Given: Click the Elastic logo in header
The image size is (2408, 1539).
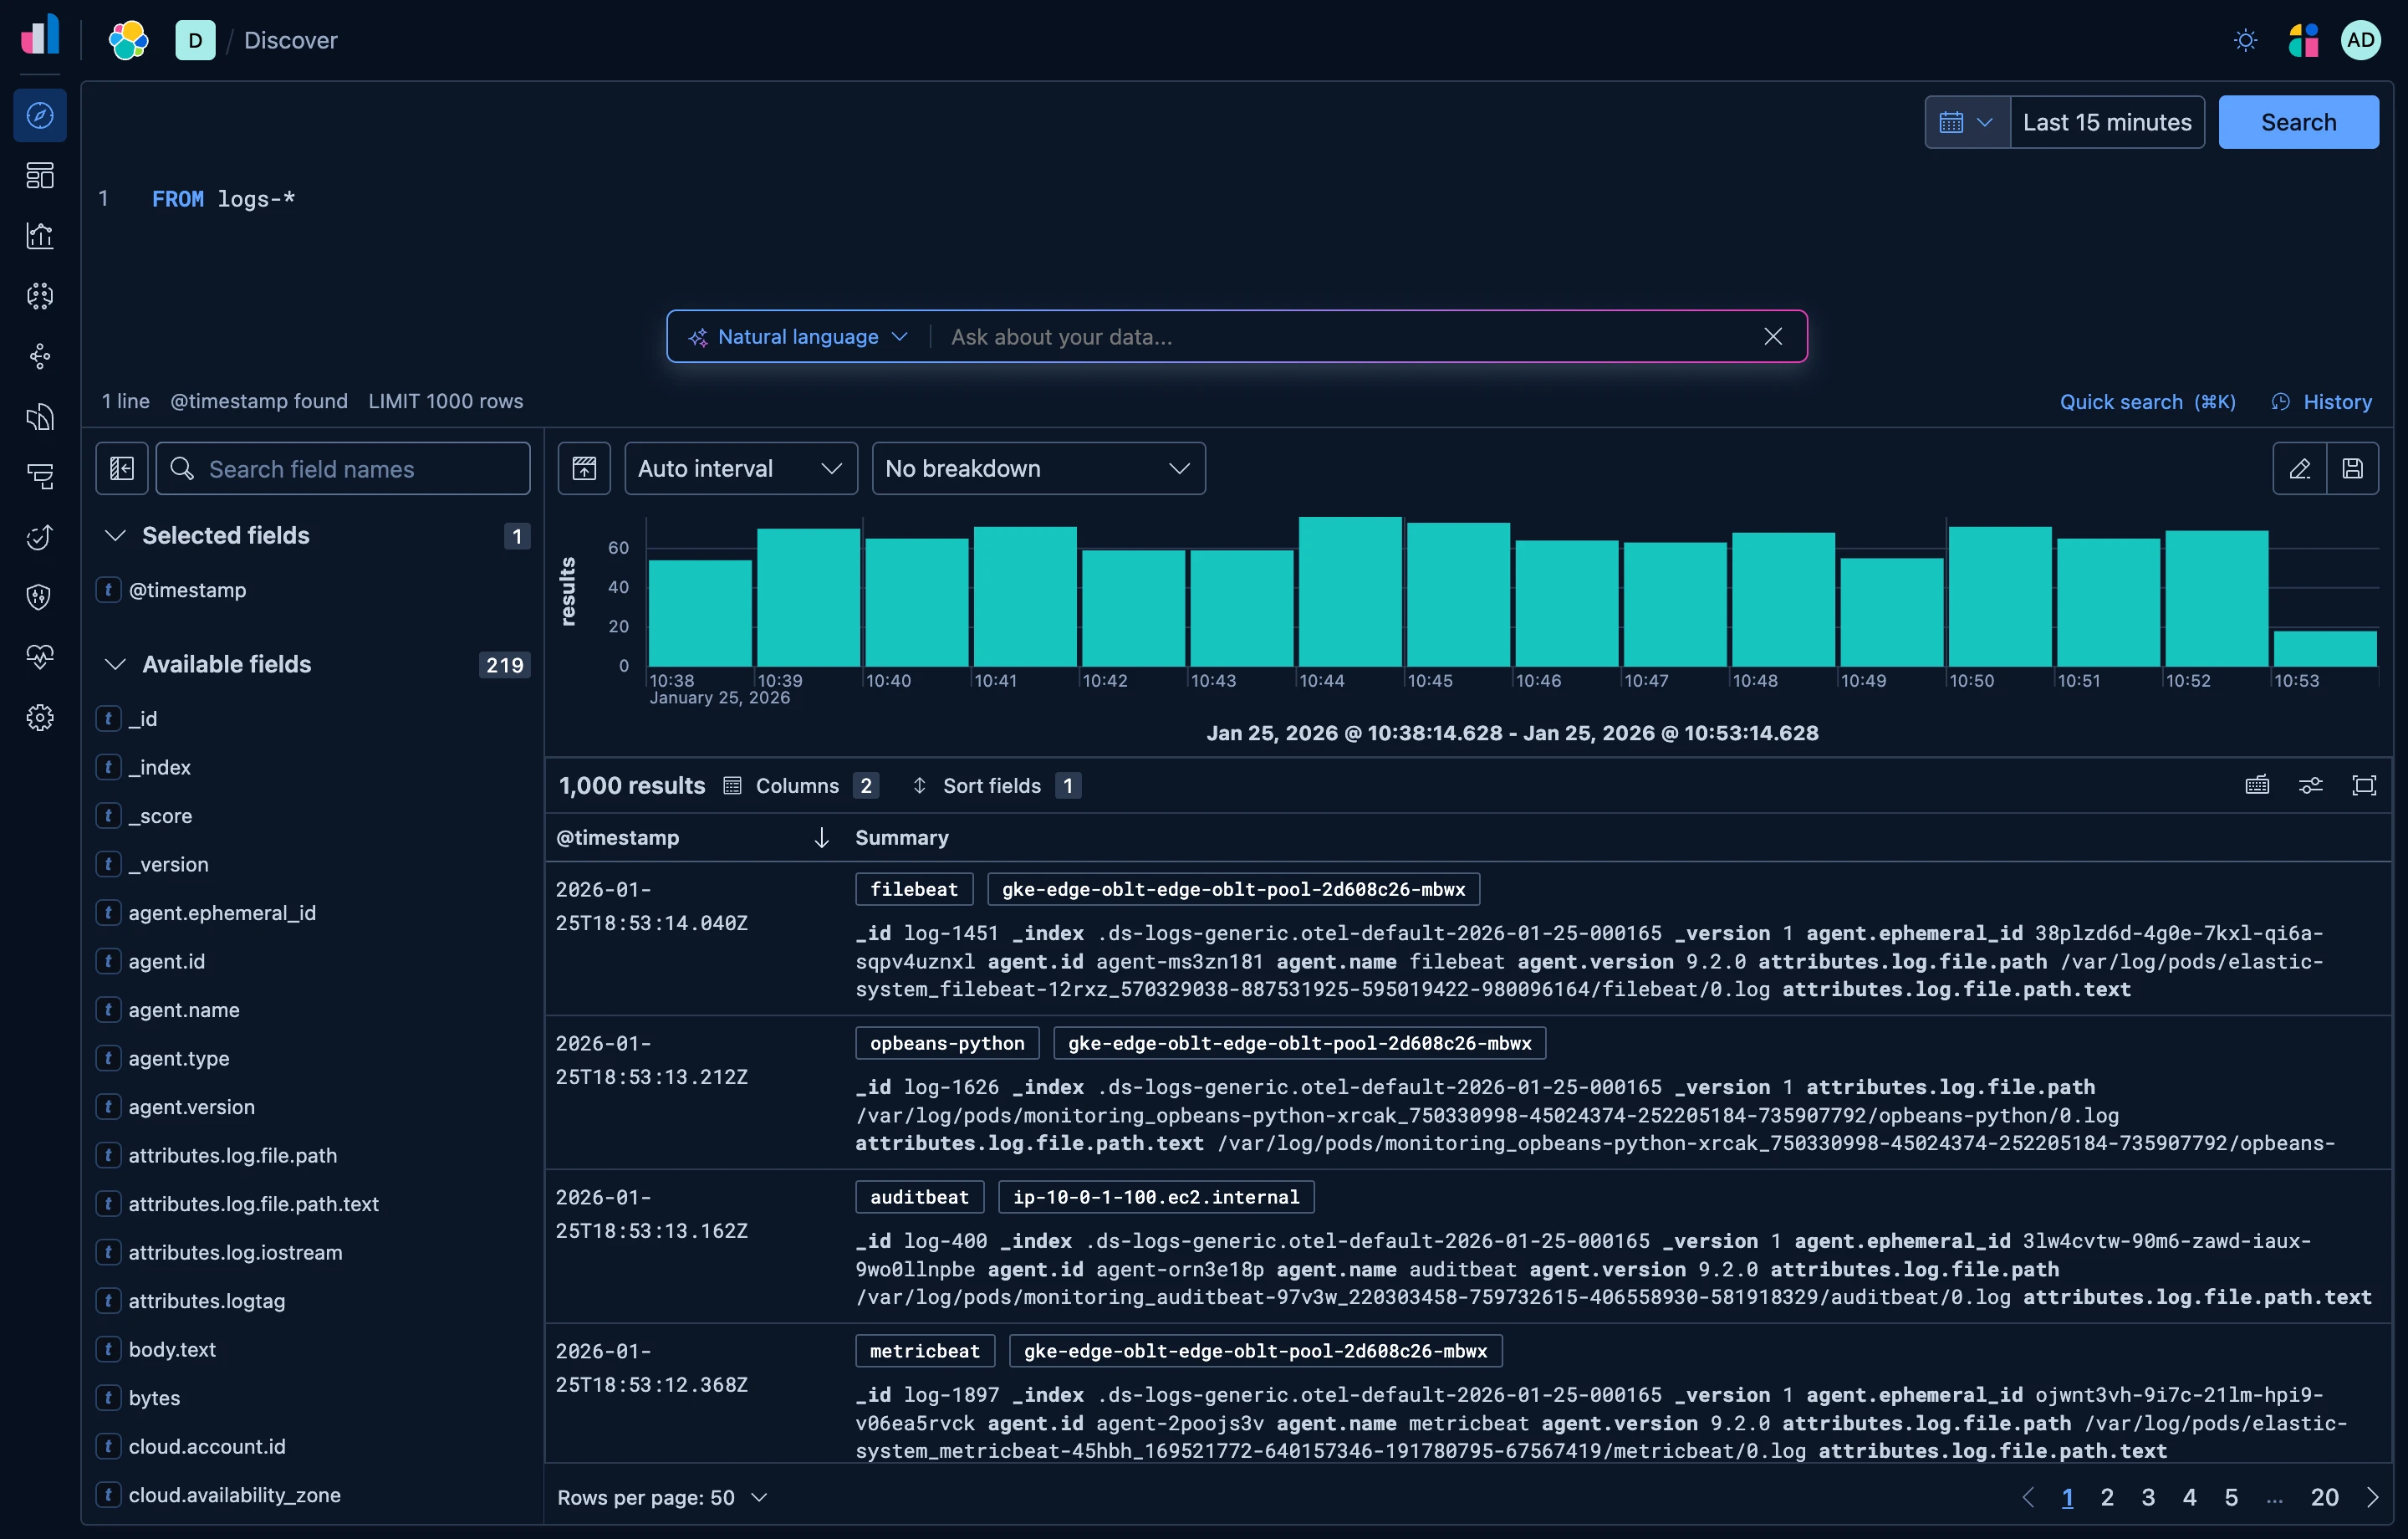Looking at the screenshot, I should pyautogui.click(x=129, y=40).
